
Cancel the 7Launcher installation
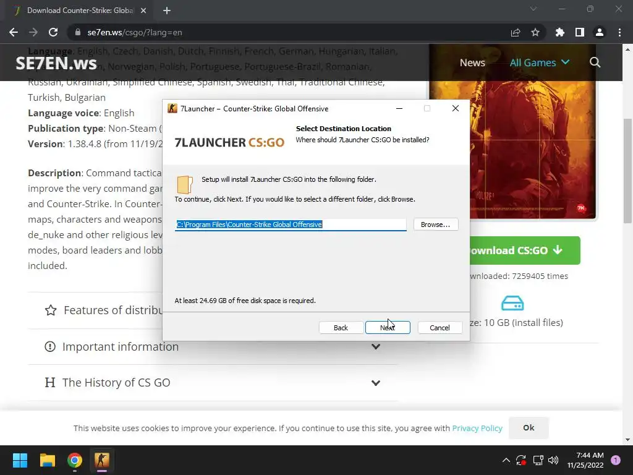pyautogui.click(x=440, y=328)
